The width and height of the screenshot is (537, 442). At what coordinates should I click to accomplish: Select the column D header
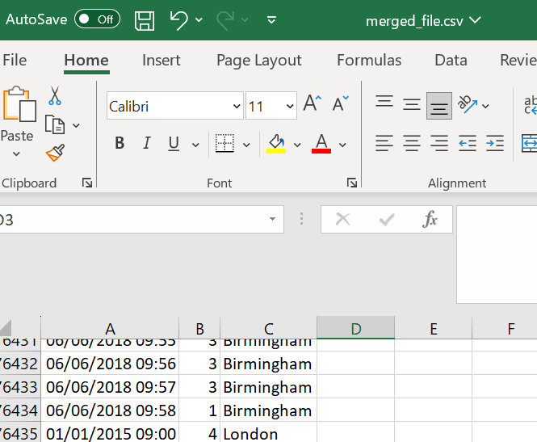355,328
